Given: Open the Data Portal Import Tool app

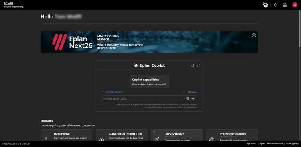Looking at the screenshot, I should coord(122,135).
